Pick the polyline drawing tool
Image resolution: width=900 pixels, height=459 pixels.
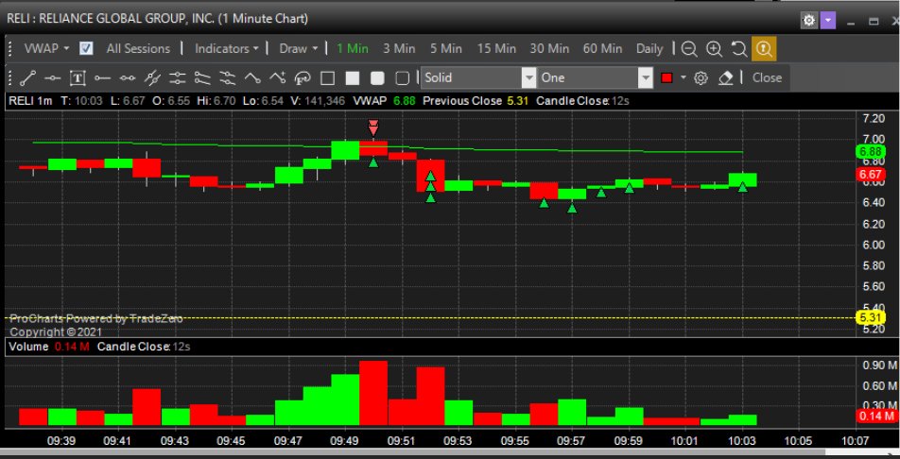(252, 77)
